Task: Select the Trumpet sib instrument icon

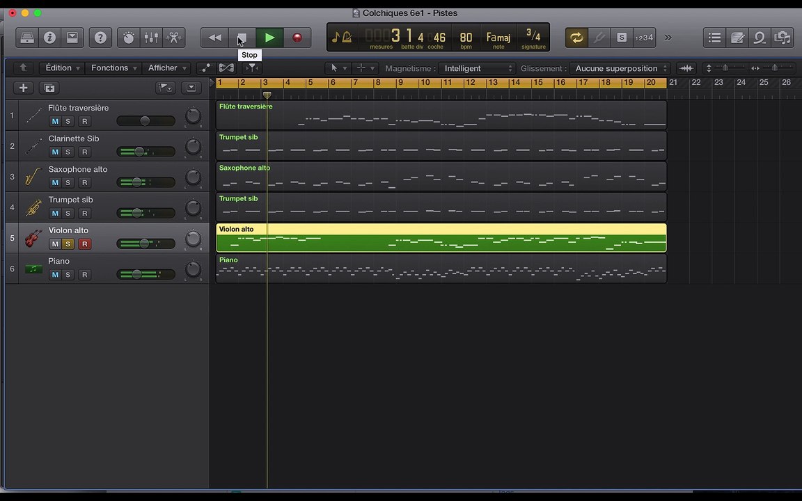Action: [x=33, y=207]
